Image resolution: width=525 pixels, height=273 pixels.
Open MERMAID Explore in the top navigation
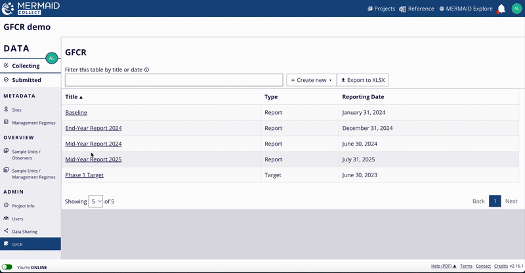tap(466, 9)
